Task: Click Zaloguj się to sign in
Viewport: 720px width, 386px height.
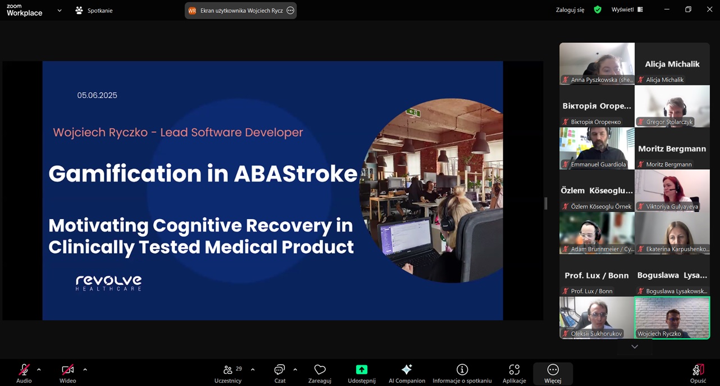Action: [x=569, y=10]
